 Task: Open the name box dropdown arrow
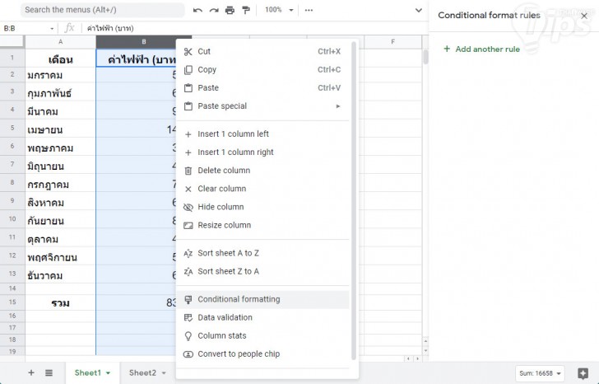click(x=52, y=29)
